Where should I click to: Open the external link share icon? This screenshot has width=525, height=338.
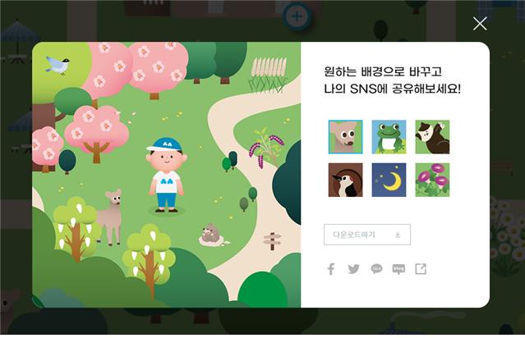click(421, 269)
